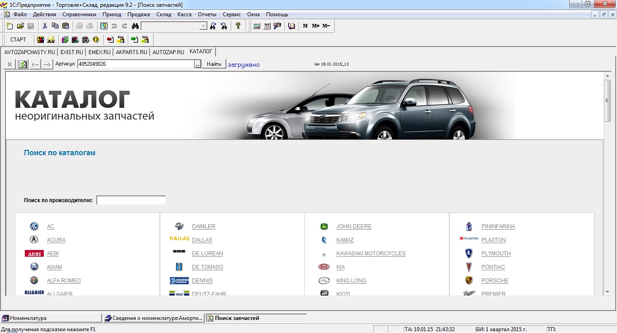Click the M memory button
The width and height of the screenshot is (617, 333).
(x=305, y=26)
